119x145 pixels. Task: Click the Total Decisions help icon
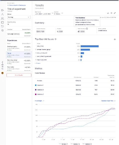point(87,29)
